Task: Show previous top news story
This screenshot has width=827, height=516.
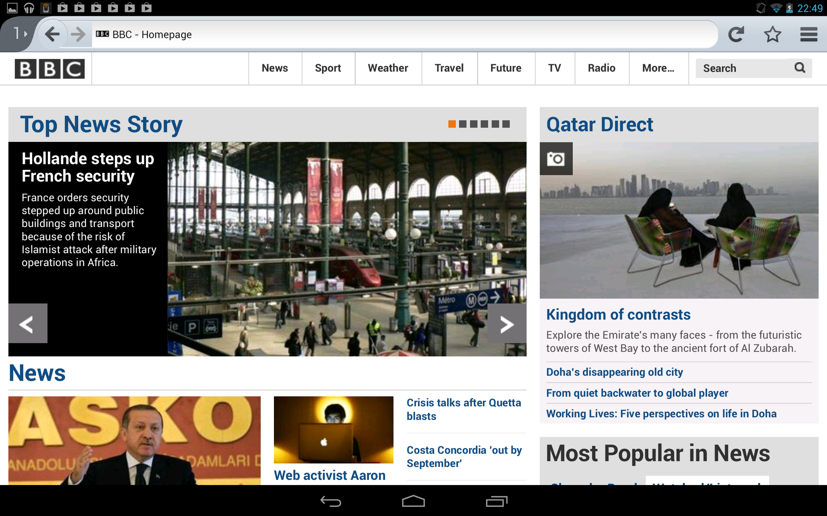Action: coord(28,324)
